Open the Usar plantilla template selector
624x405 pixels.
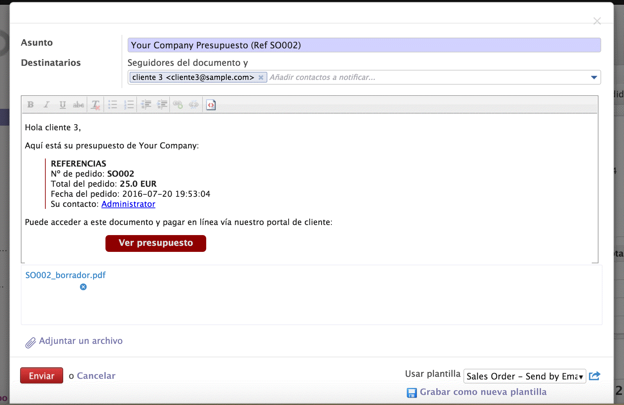[524, 376]
